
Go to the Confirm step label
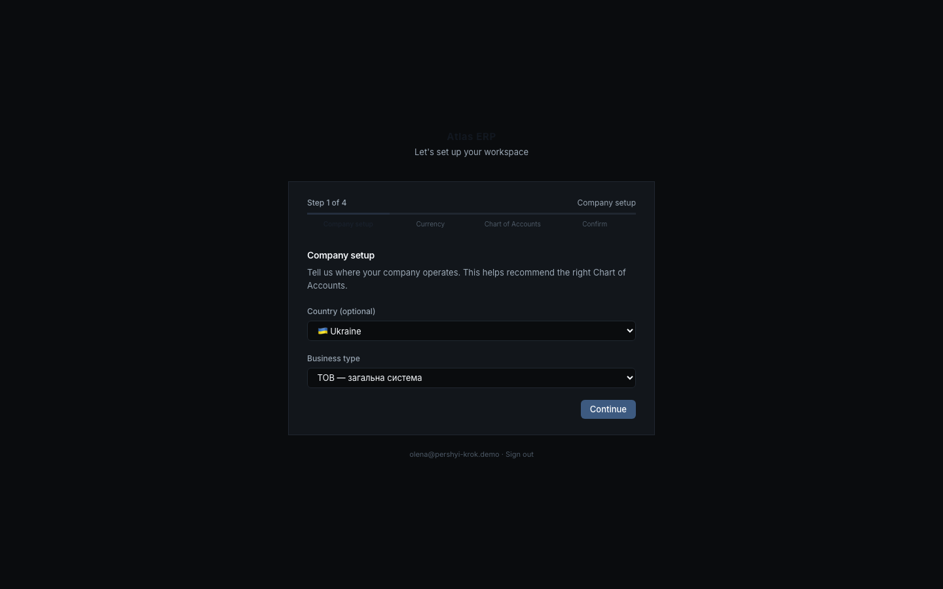click(x=595, y=224)
